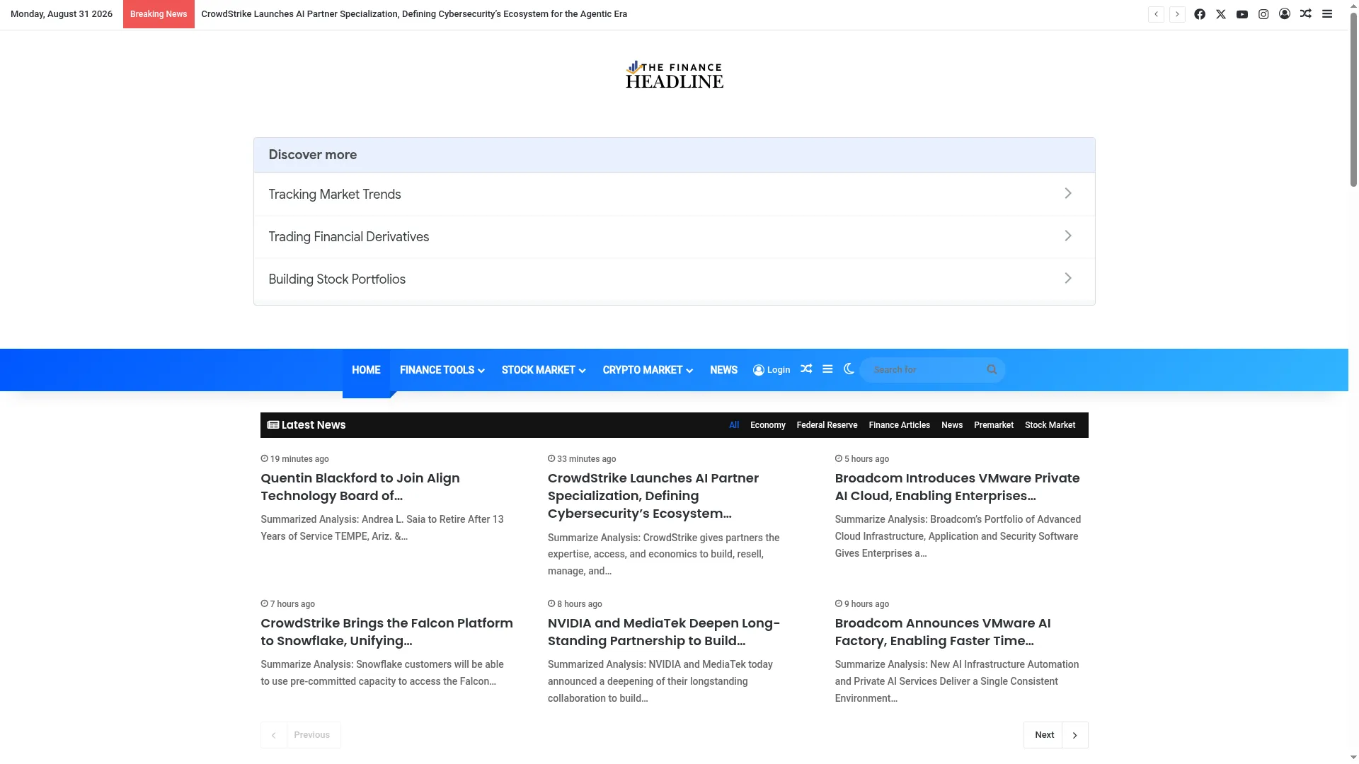Click the Monday, August 31 2026 date

tap(62, 14)
